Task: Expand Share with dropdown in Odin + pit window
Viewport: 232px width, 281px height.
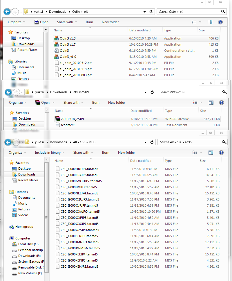Action: pos(67,22)
